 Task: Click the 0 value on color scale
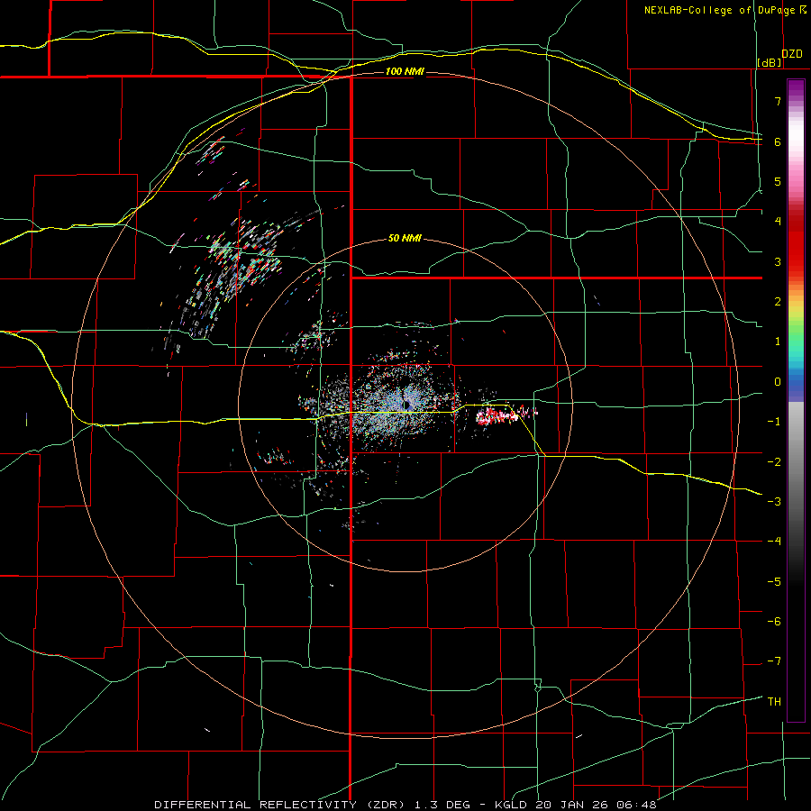point(778,382)
